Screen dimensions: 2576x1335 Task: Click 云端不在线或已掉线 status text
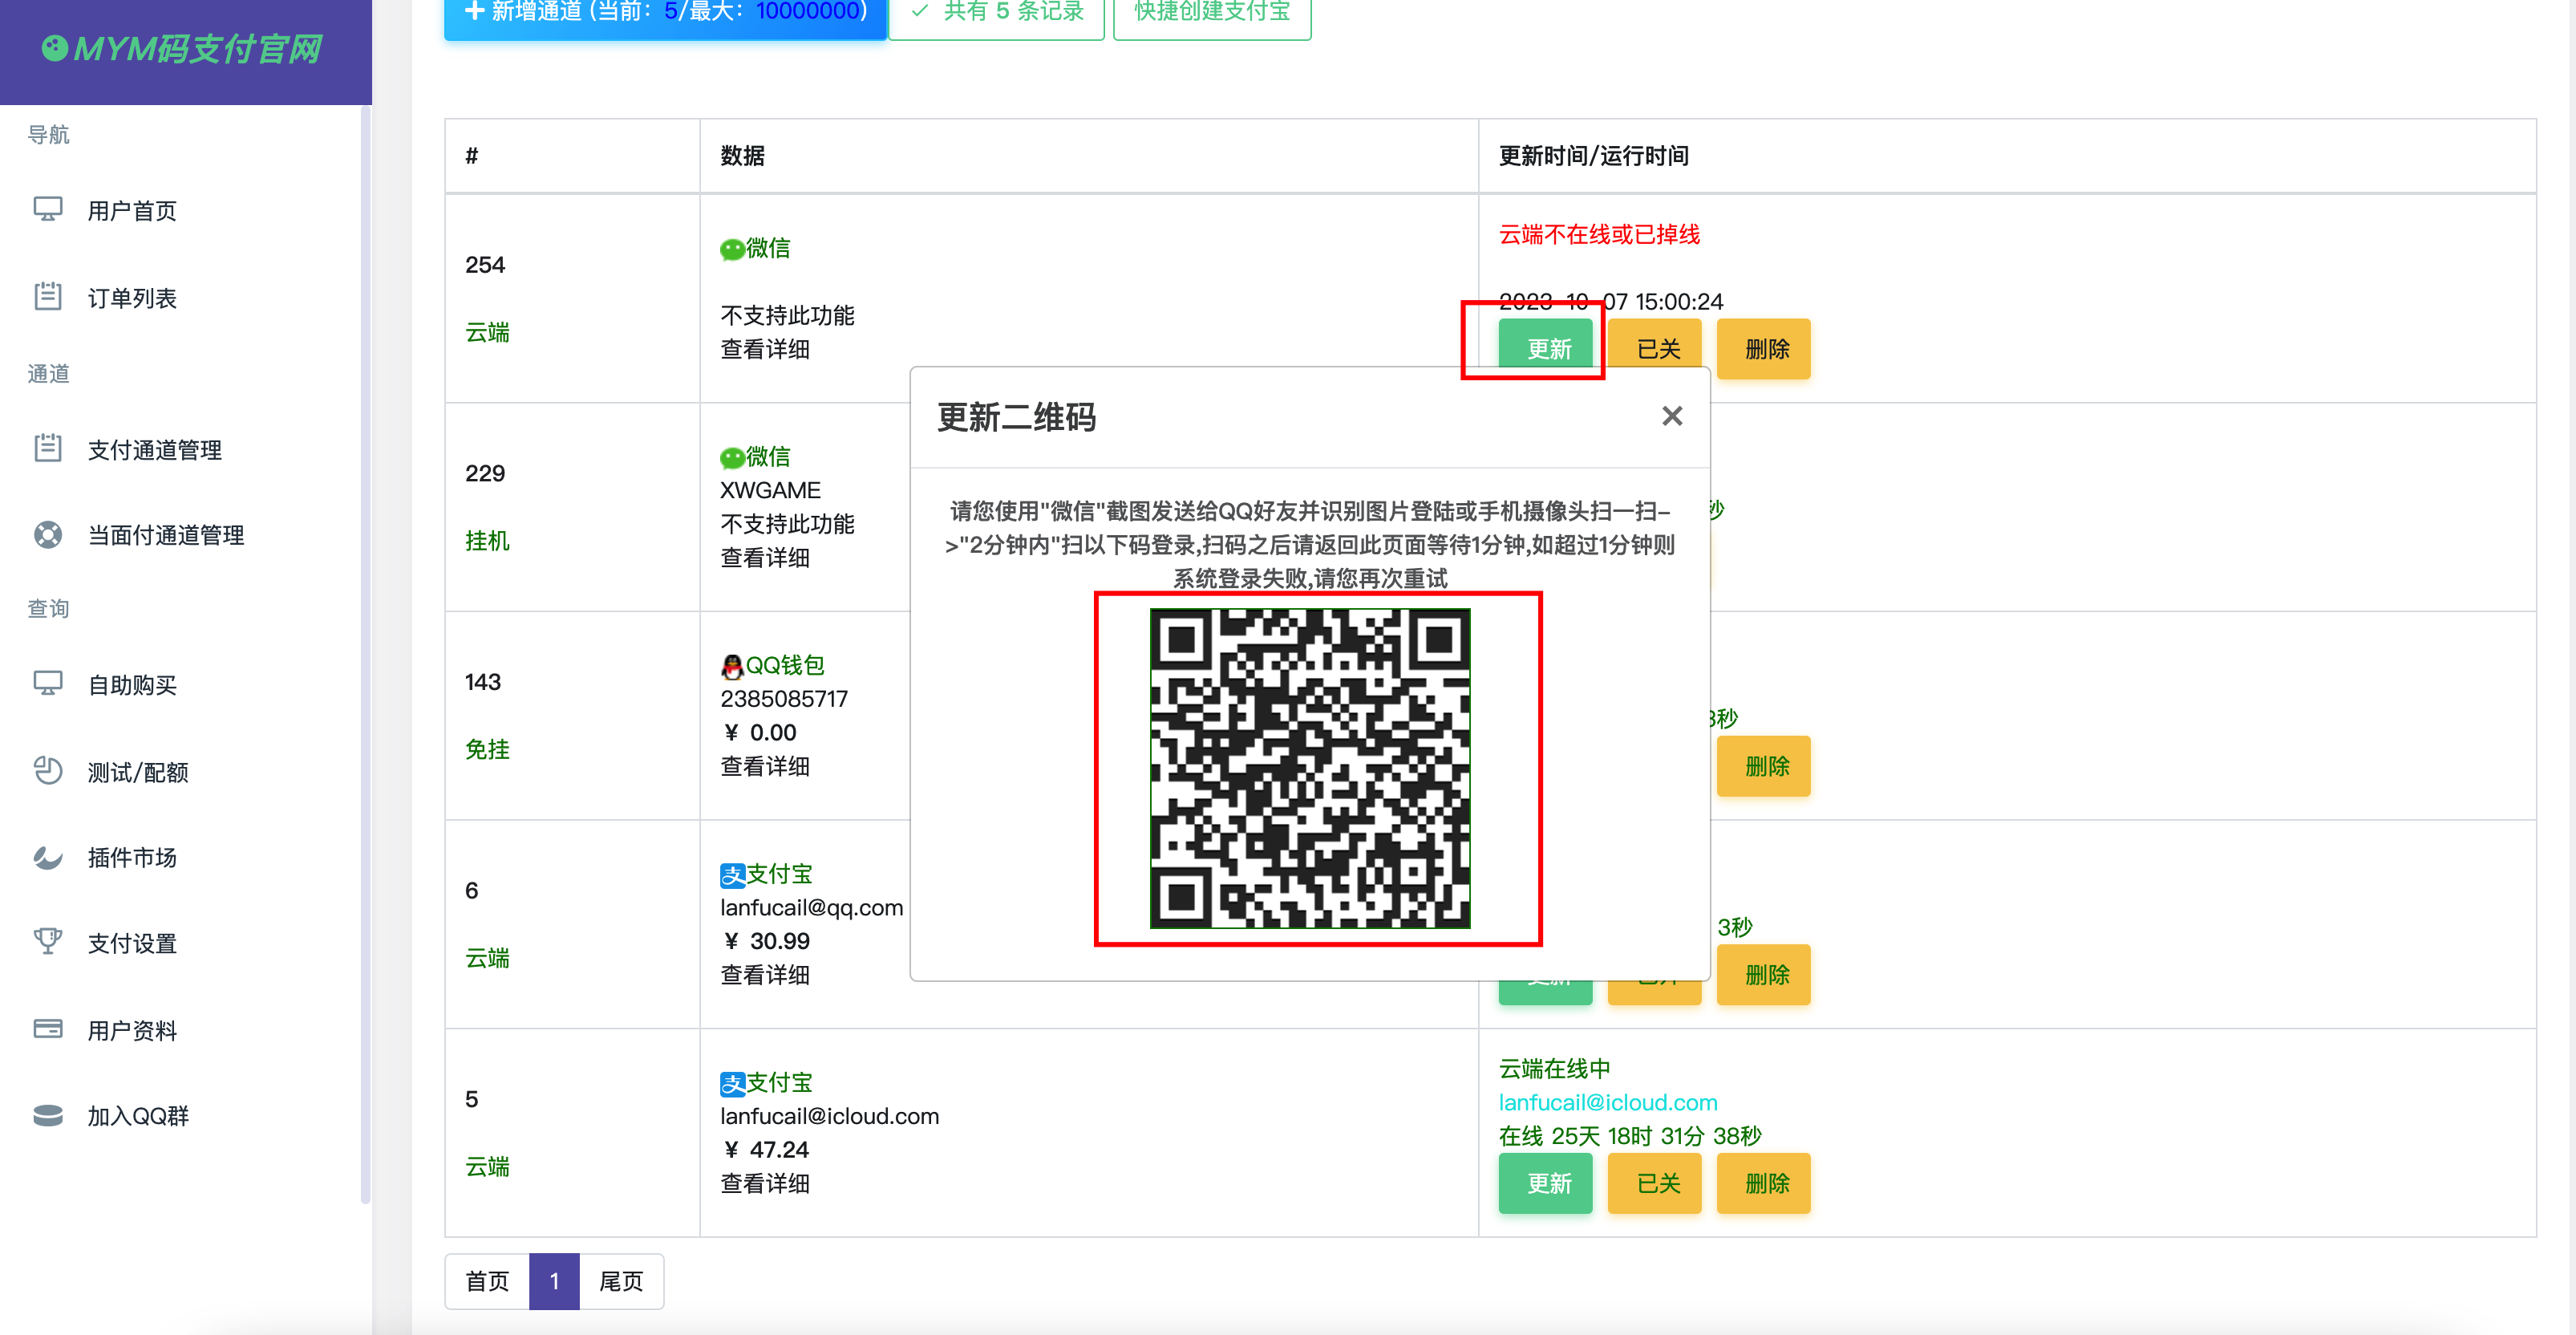[1599, 234]
